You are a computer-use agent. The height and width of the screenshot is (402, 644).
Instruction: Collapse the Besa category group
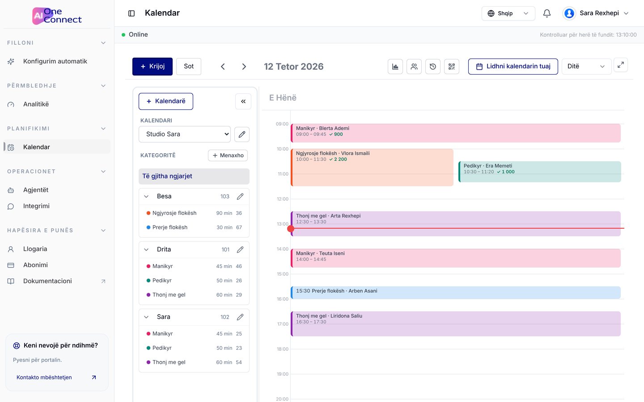(x=146, y=197)
